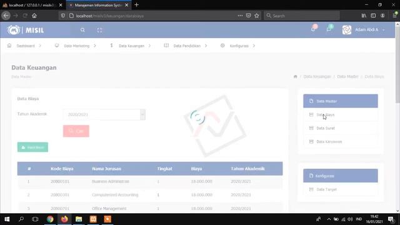This screenshot has width=400, height=225.
Task: Open Data Surat in sidebar
Action: (x=340, y=128)
